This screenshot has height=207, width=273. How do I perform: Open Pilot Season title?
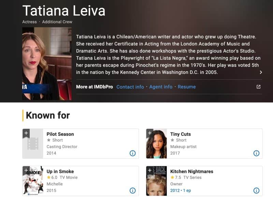click(60, 134)
